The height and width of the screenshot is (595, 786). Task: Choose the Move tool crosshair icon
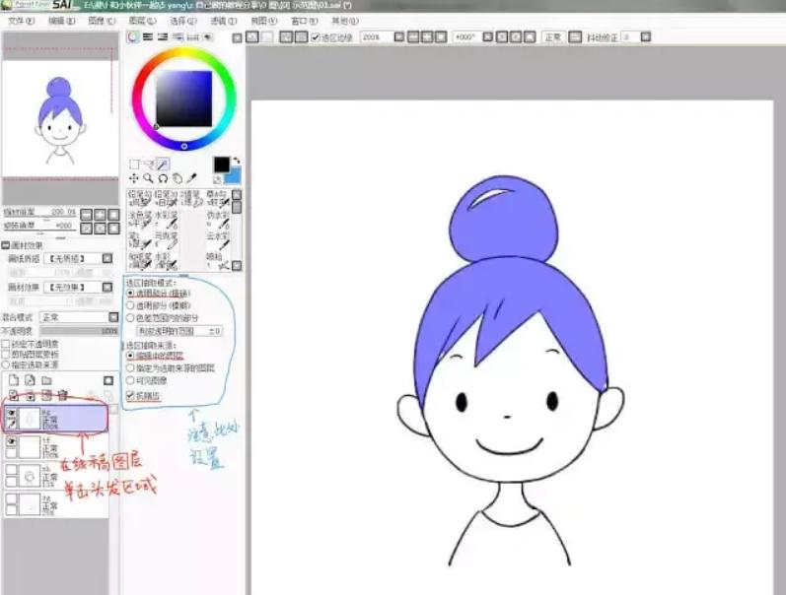pos(134,178)
